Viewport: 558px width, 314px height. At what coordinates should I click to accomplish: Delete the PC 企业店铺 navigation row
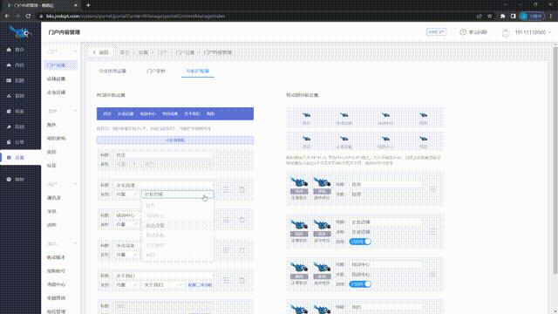pos(242,190)
